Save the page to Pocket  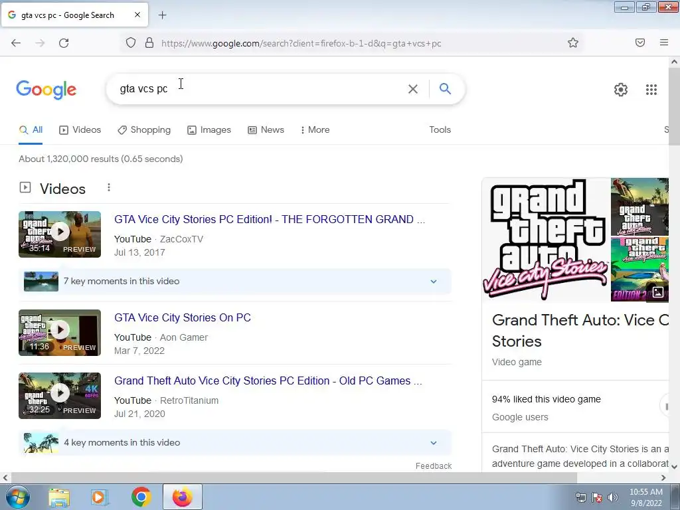pos(640,42)
